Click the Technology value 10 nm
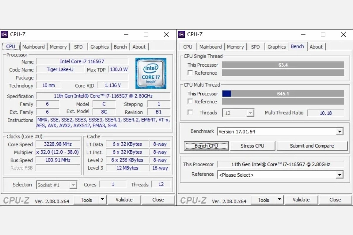Screen dimensions: 353x235 point(49,86)
